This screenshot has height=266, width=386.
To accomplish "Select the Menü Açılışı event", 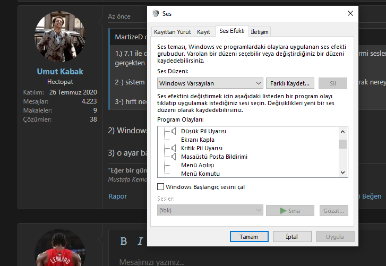I will (x=198, y=165).
